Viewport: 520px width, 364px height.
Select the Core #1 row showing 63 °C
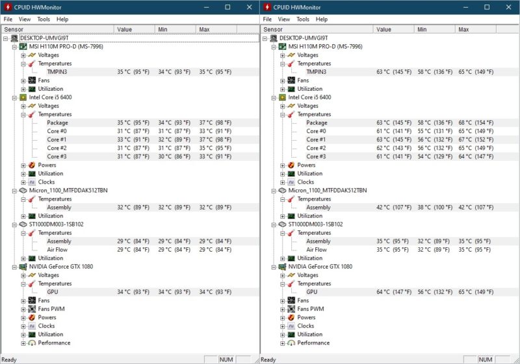pyautogui.click(x=317, y=140)
